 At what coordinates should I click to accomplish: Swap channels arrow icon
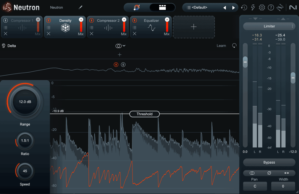(x=287, y=173)
